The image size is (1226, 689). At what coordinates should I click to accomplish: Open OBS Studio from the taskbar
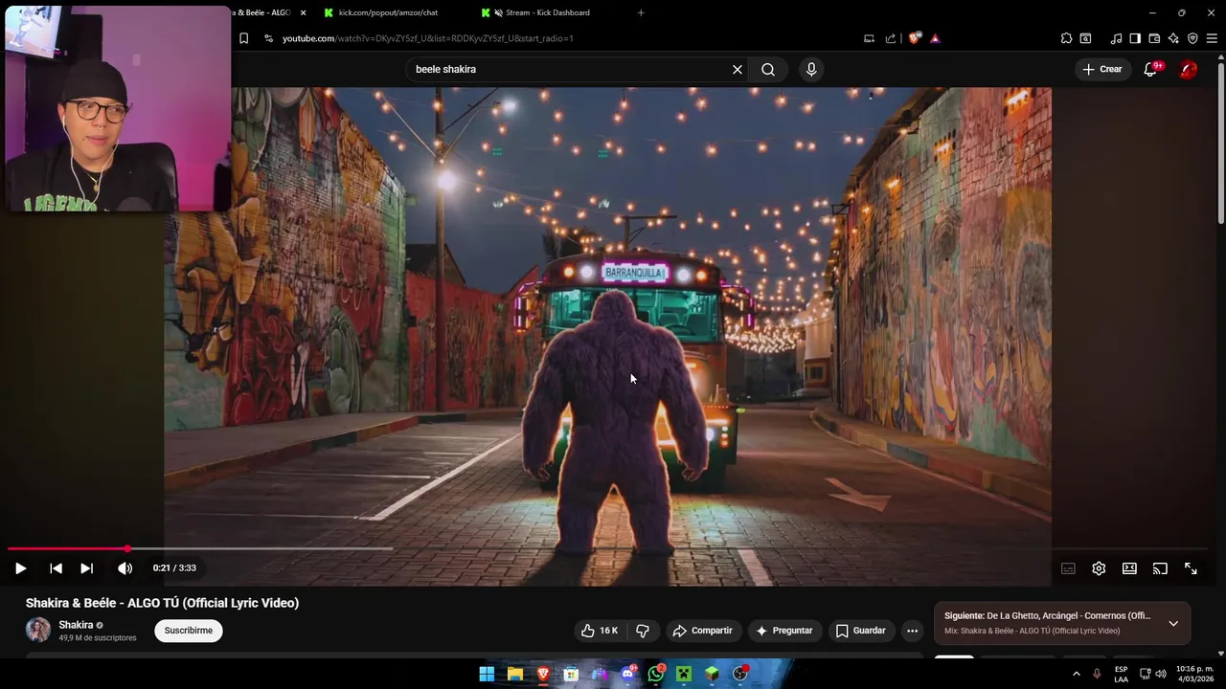point(740,674)
